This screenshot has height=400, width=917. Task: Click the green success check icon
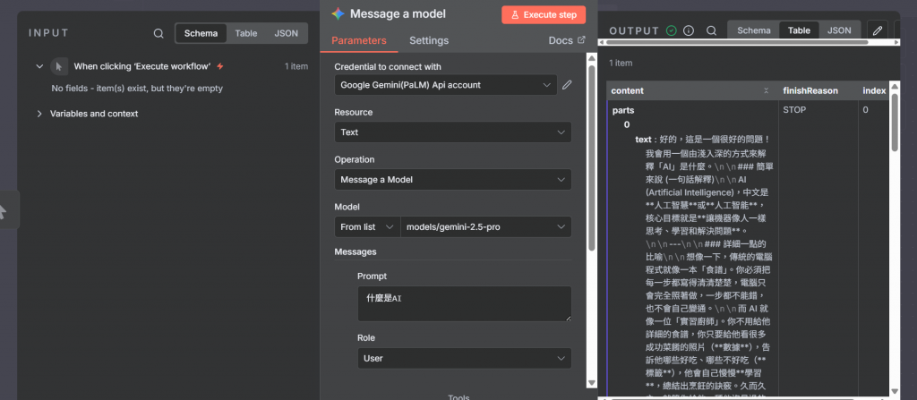pos(672,30)
